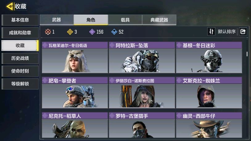Switch to the 武器 tab
Viewport: 251px width, 141px height.
tap(56, 20)
